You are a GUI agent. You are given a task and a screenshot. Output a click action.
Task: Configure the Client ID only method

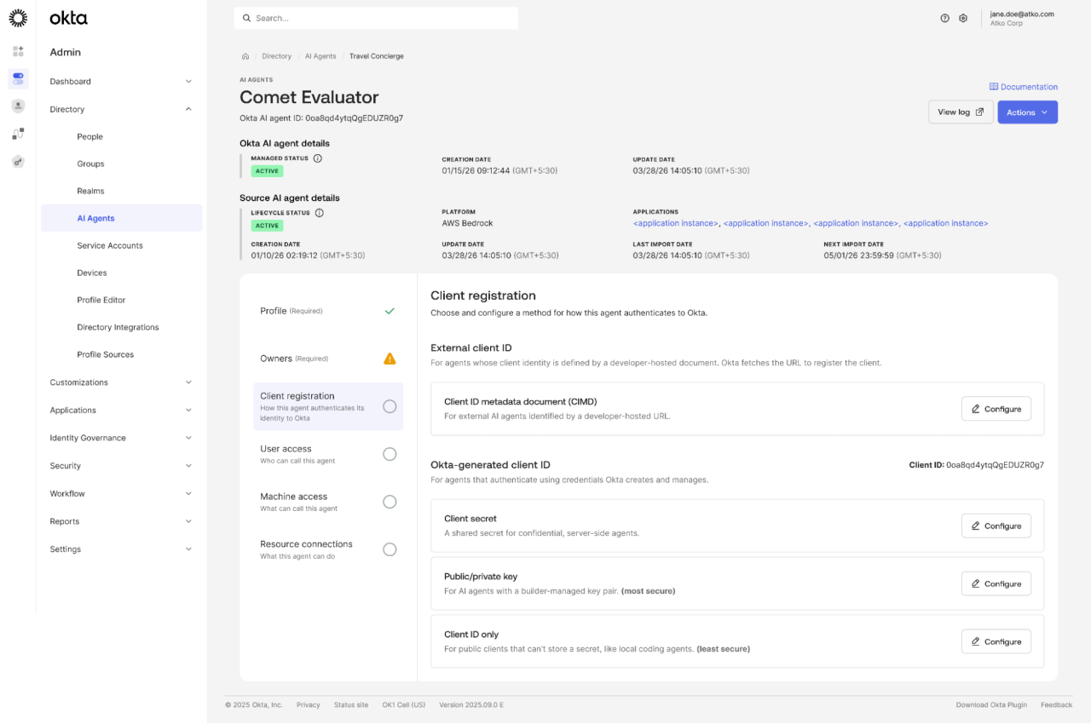(996, 641)
